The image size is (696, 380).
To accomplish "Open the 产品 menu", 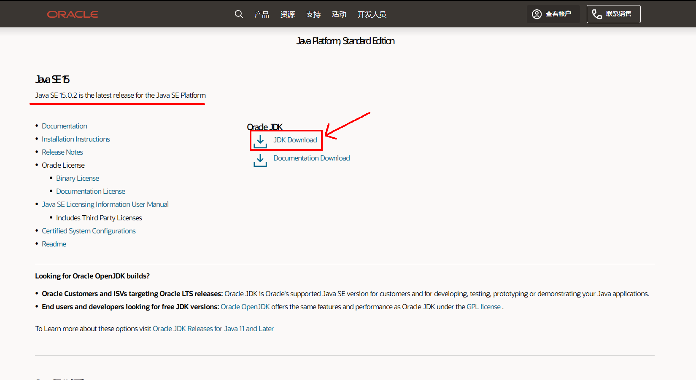I will [262, 14].
